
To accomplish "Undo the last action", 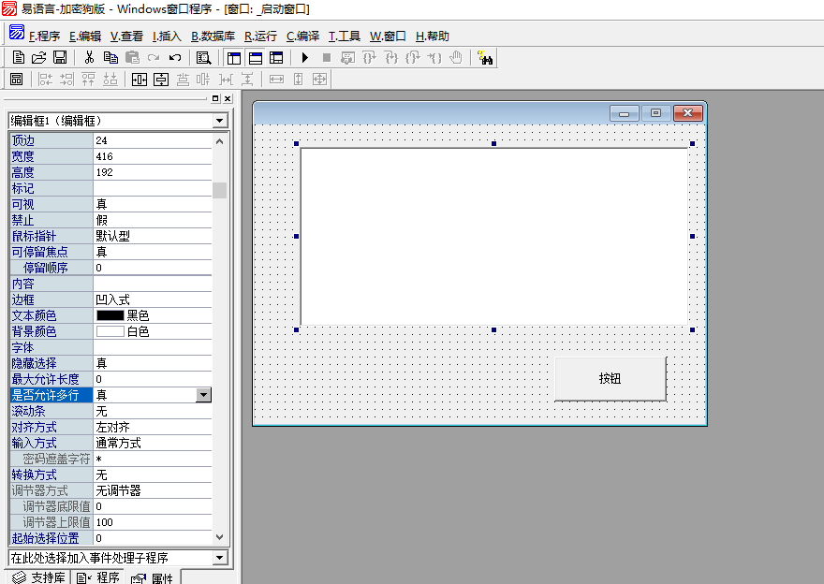I will [x=175, y=58].
